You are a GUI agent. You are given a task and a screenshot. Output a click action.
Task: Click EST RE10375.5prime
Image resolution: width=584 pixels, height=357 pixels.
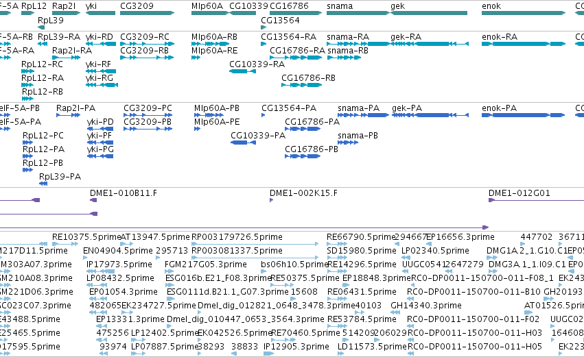tap(86, 237)
